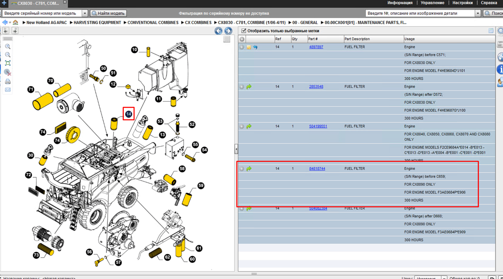The height and width of the screenshot is (279, 503).
Task: Go to the CX COMBINES breadcrumb
Action: pyautogui.click(x=198, y=22)
